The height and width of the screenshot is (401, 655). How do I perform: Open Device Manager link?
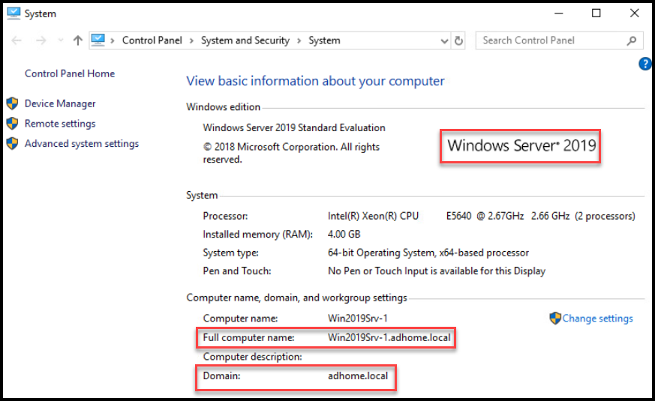(x=60, y=103)
